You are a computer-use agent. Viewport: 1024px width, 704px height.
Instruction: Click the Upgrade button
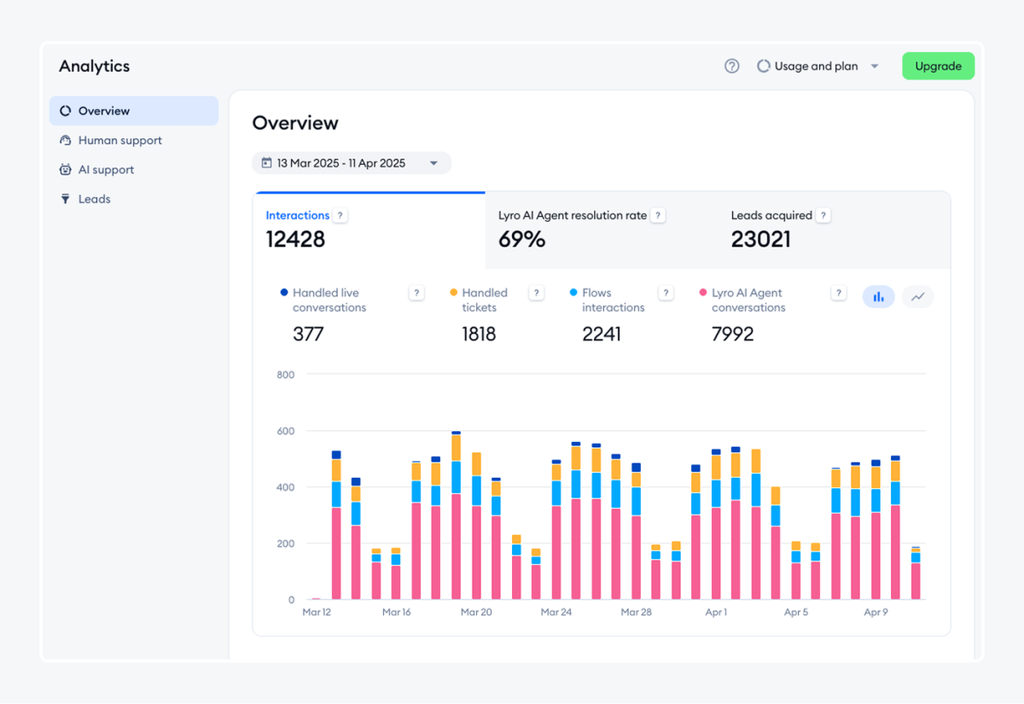click(x=938, y=66)
